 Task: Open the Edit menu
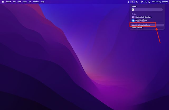pyautogui.click(x=19, y=2)
